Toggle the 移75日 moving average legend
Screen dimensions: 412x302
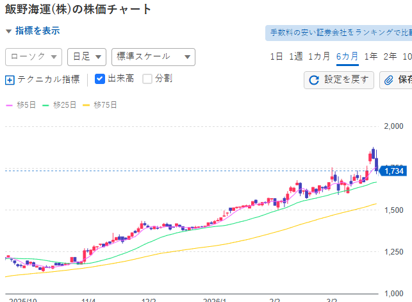tap(100, 105)
